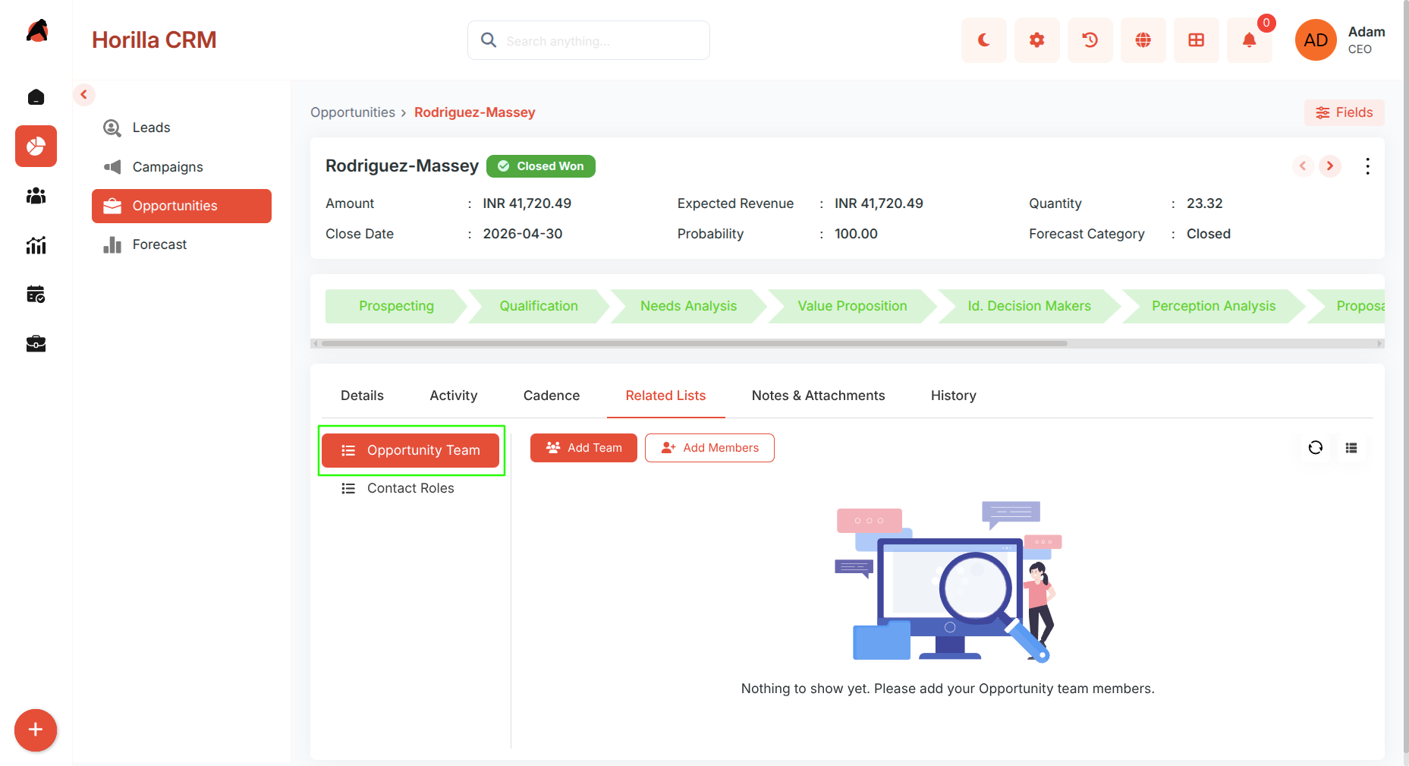Select the Id. Decision Makers stage
The image size is (1409, 766).
(x=1029, y=306)
